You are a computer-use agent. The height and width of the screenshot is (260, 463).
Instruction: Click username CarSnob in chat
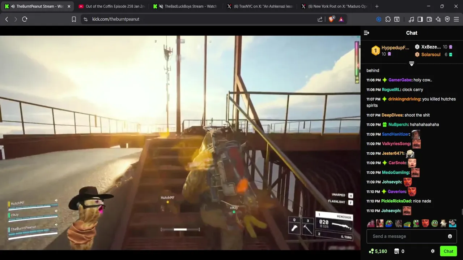(x=397, y=163)
